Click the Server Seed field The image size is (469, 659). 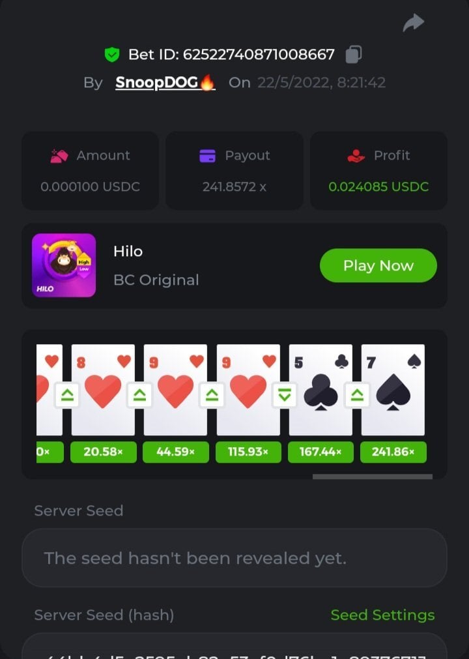coord(234,558)
